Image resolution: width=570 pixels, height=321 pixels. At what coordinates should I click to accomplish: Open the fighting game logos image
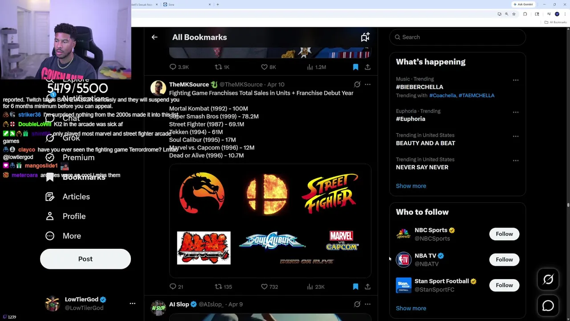pos(270,221)
